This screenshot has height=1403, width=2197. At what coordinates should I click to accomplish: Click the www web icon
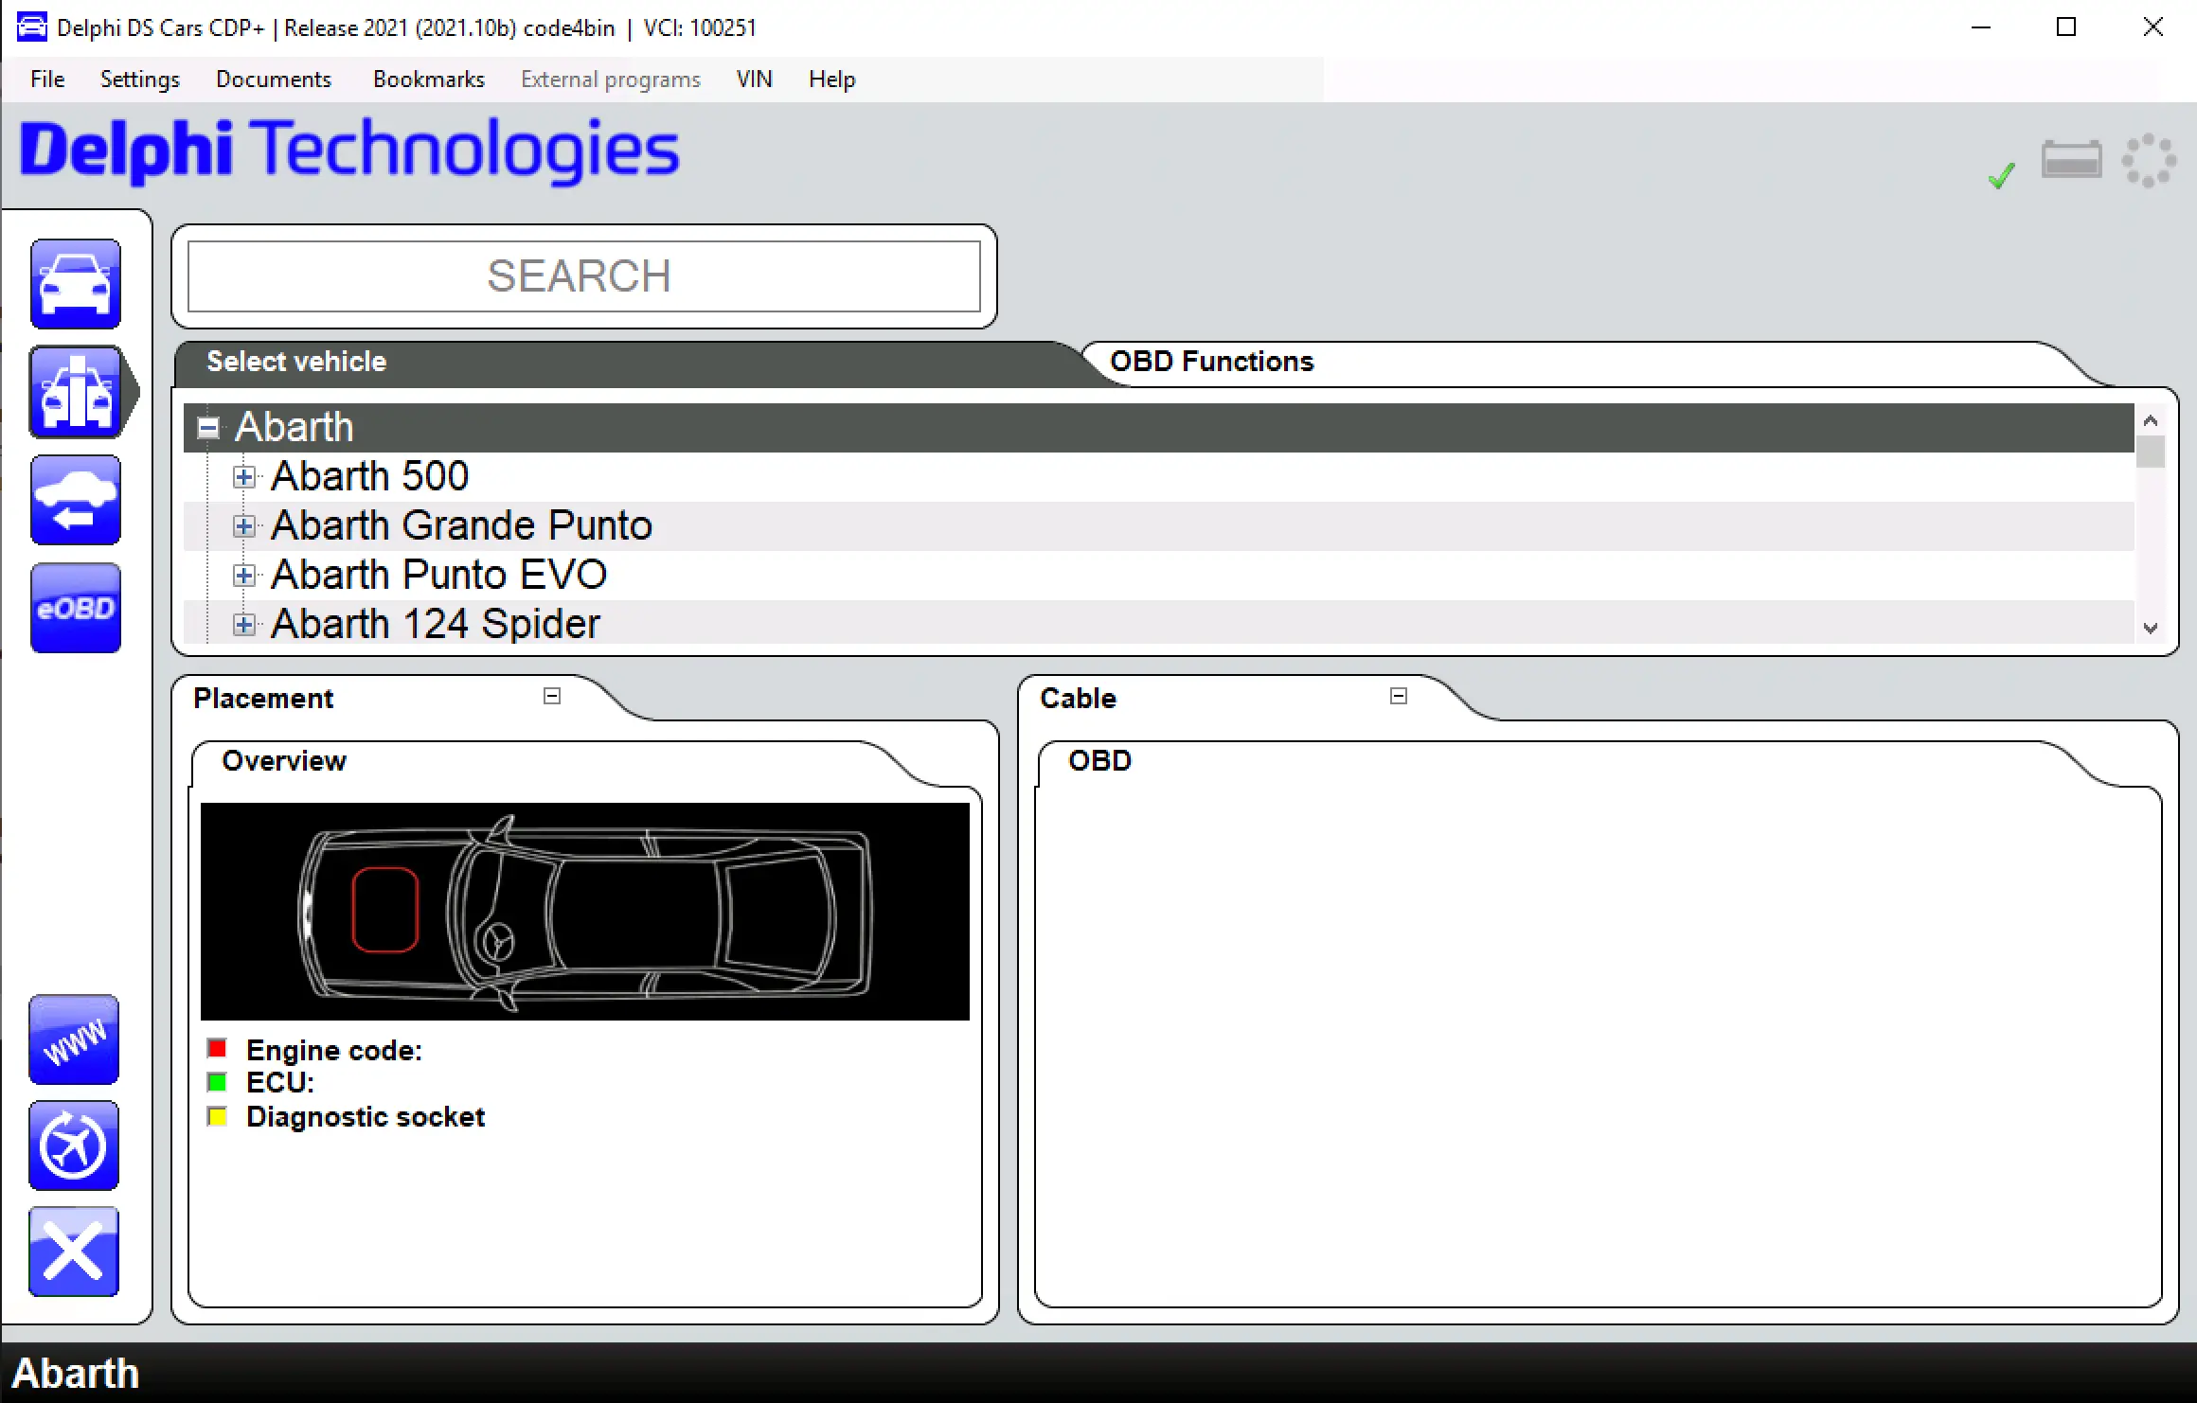[x=74, y=1039]
